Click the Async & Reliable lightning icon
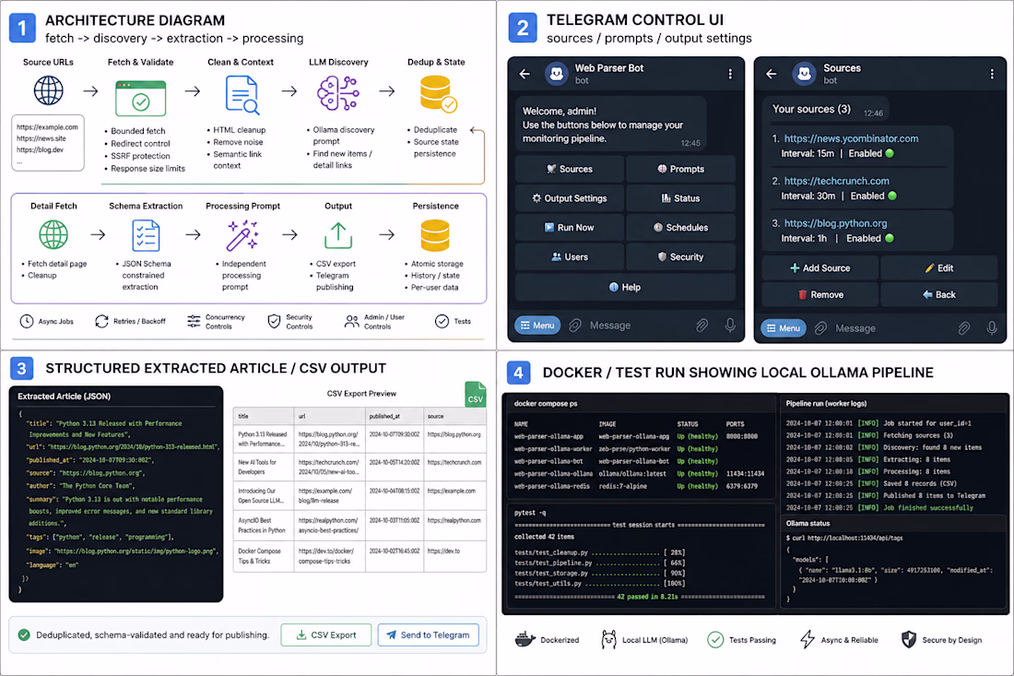Viewport: 1014px width, 676px height. [808, 640]
